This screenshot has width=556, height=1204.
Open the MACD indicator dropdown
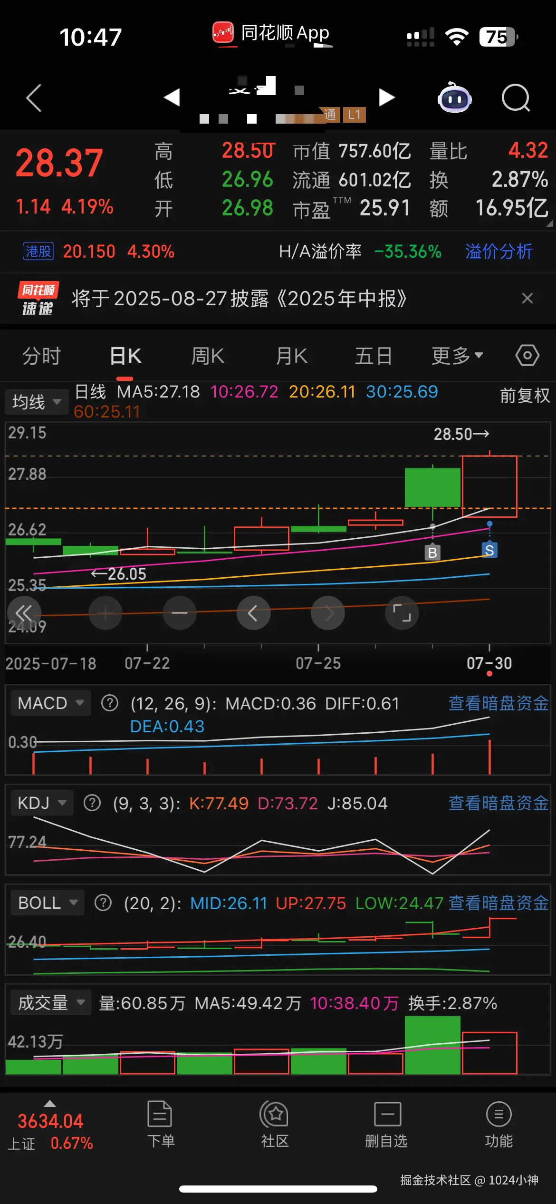click(50, 703)
